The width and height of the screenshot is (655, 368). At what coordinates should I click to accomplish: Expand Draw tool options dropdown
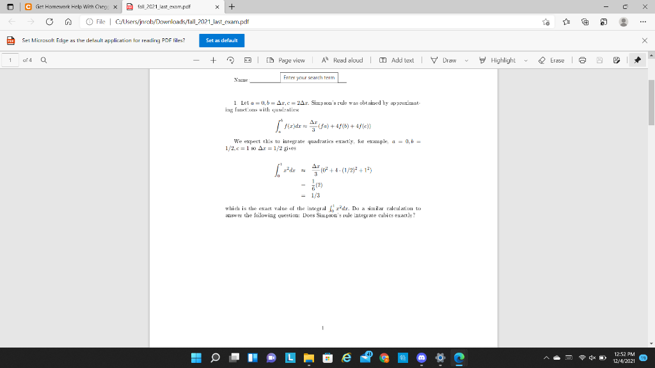pyautogui.click(x=466, y=61)
